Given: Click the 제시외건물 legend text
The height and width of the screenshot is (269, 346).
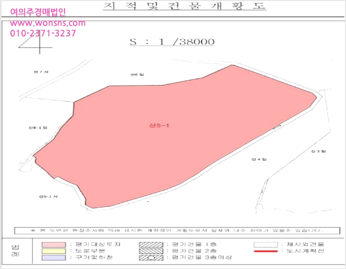Looking at the screenshot, I should pyautogui.click(x=305, y=245).
